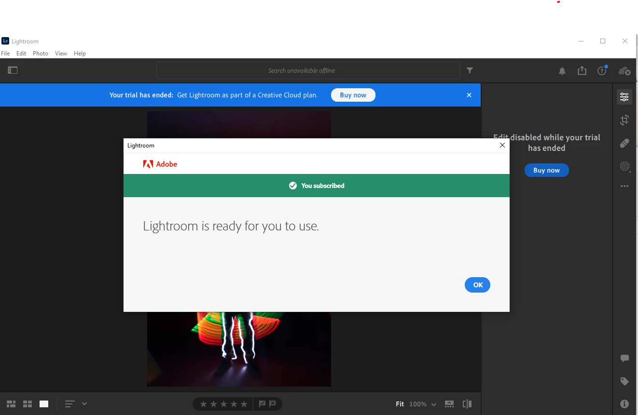Click the Adobe logo in dialog
The image size is (638, 415).
pos(160,164)
